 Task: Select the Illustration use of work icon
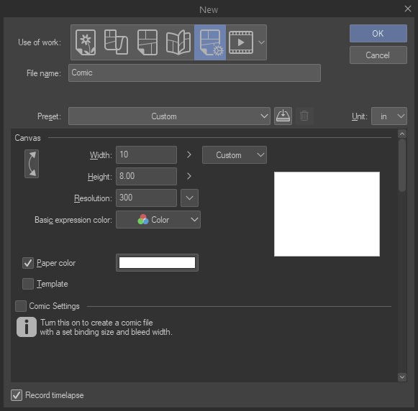[x=86, y=42]
